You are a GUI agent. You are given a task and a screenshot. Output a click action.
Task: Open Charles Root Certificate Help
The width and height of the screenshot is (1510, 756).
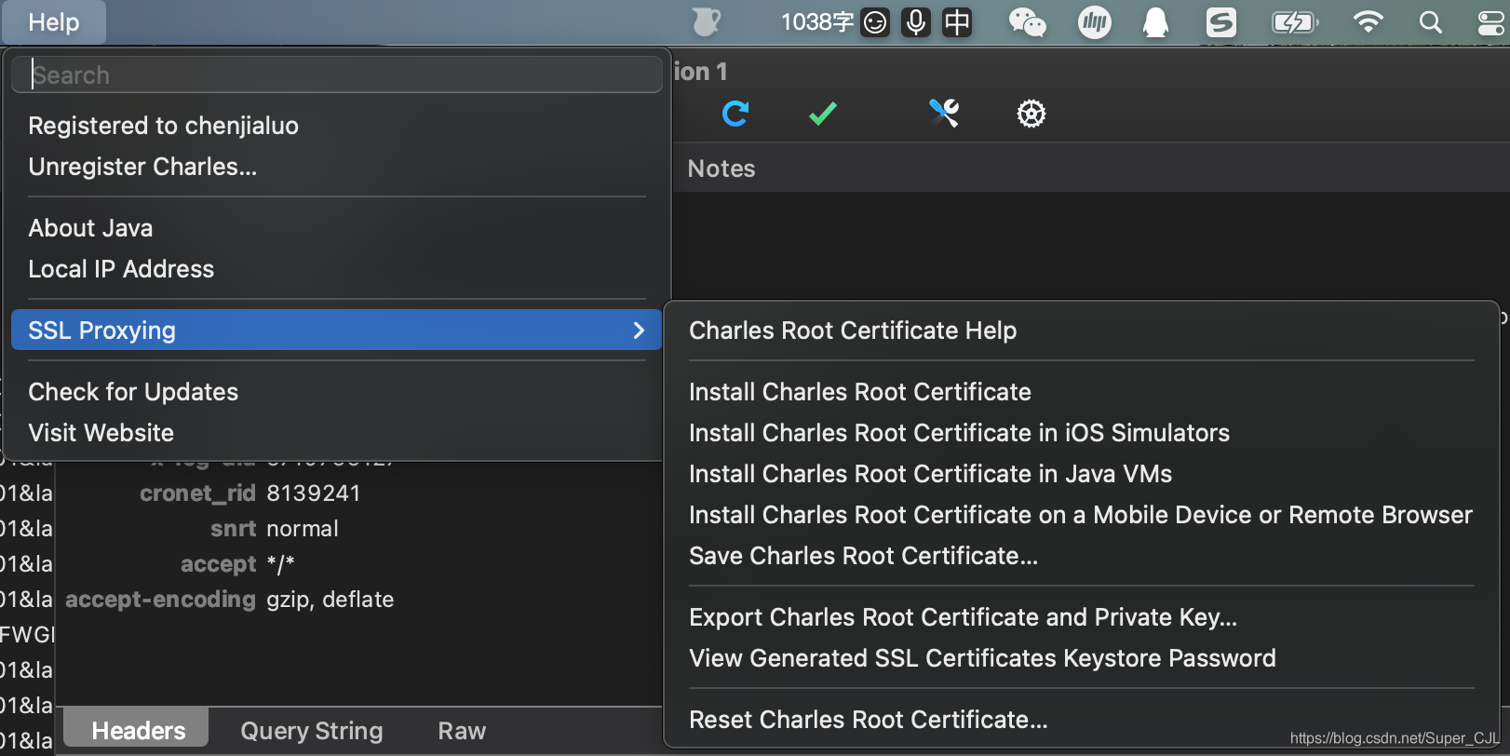[1082, 331]
